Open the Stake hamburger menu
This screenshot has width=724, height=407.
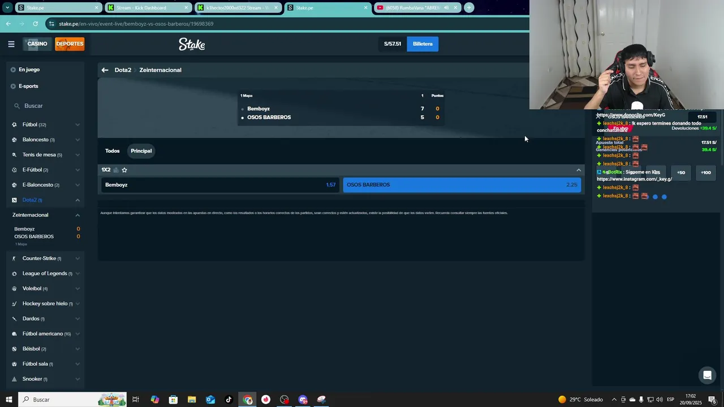[x=11, y=44]
